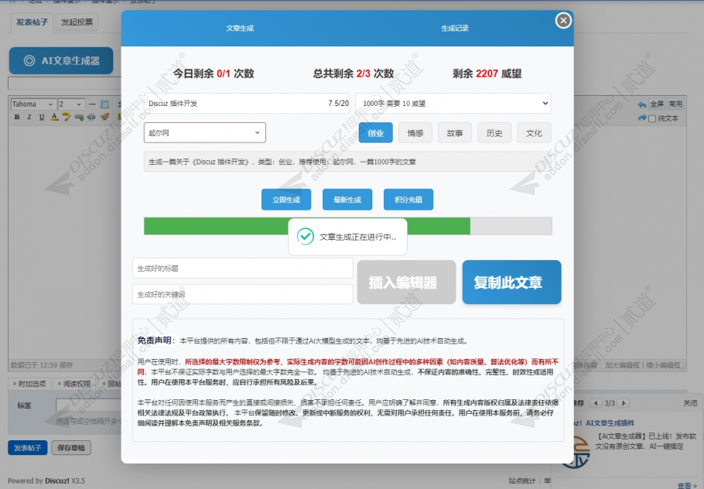704x489 pixels.
Task: Click the 今日剩余 0/1 次数 text
Action: pyautogui.click(x=214, y=74)
